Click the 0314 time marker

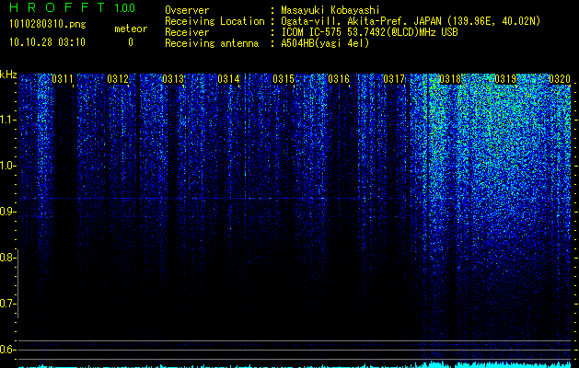228,79
